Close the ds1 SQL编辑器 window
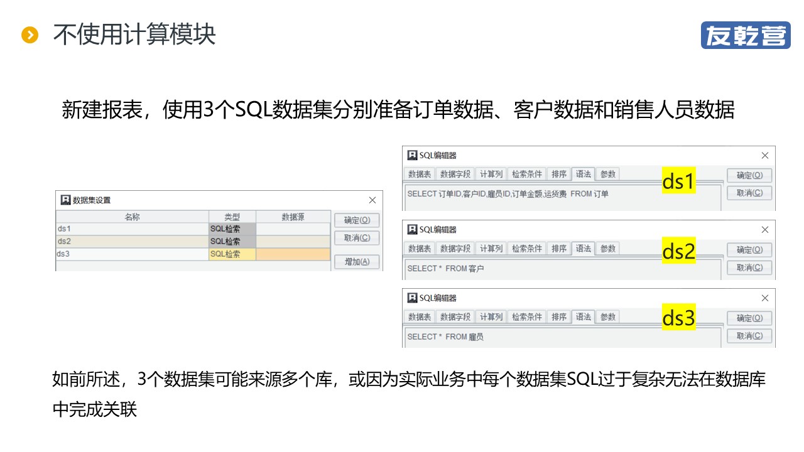Image resolution: width=804 pixels, height=452 pixels. pos(764,156)
